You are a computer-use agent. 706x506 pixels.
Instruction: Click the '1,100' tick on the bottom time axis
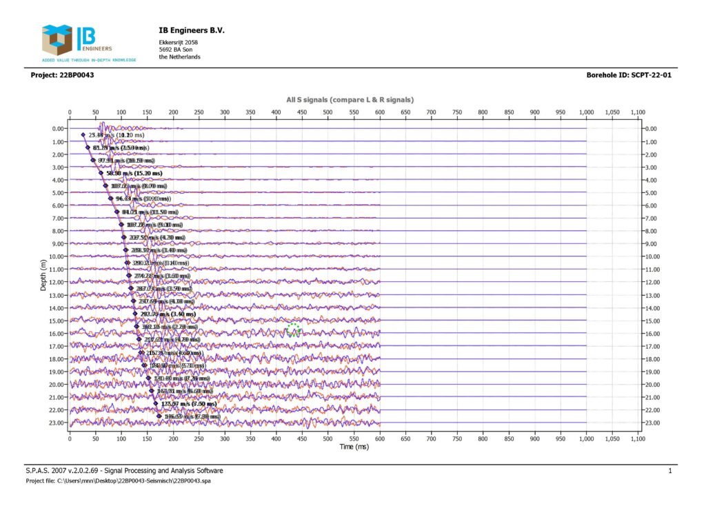coord(638,438)
